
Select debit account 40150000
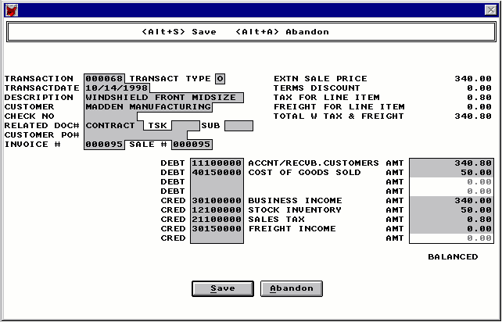217,173
